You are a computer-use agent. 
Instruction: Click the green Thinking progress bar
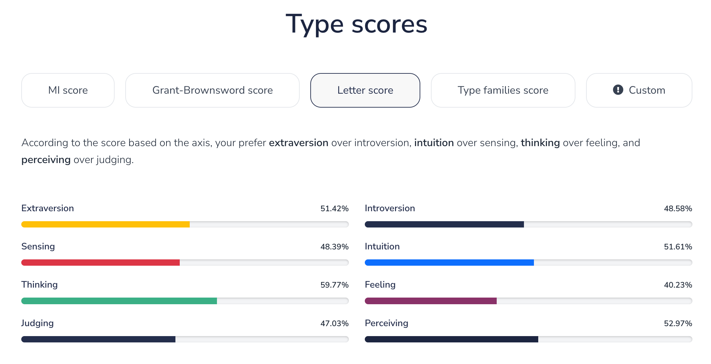(x=119, y=301)
